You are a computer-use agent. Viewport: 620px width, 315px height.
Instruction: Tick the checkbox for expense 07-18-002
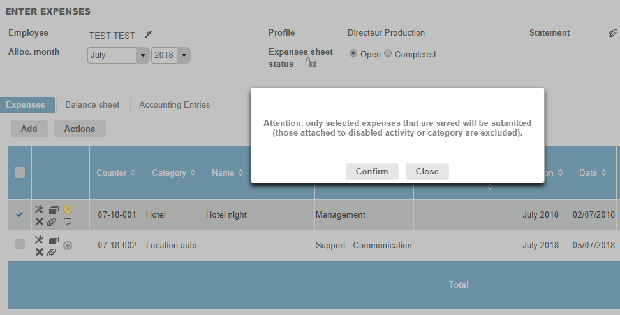pos(20,244)
